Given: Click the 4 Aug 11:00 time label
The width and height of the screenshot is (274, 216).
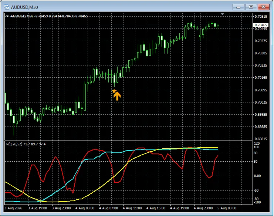Looking at the screenshot, I should (x=132, y=208).
